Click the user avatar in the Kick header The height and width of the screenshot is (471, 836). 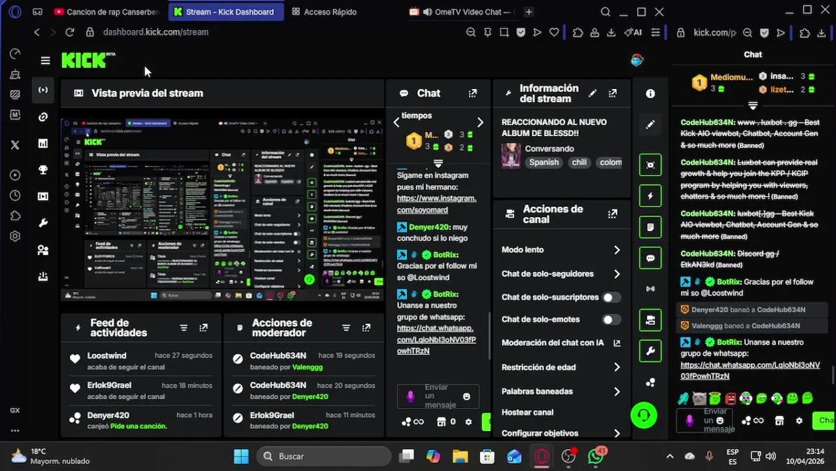637,60
